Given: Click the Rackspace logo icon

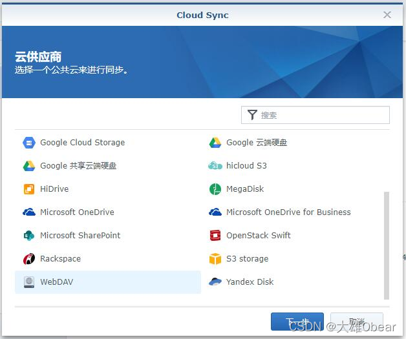Looking at the screenshot, I should coord(29,259).
